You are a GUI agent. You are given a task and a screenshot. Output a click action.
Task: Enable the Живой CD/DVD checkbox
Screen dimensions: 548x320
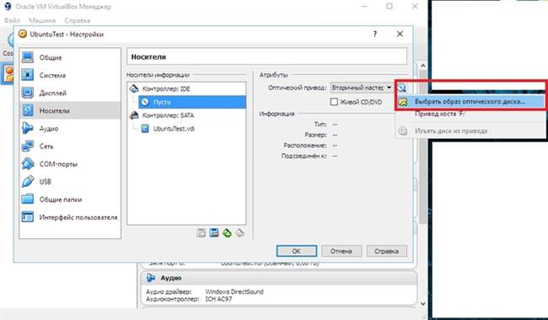click(x=334, y=102)
